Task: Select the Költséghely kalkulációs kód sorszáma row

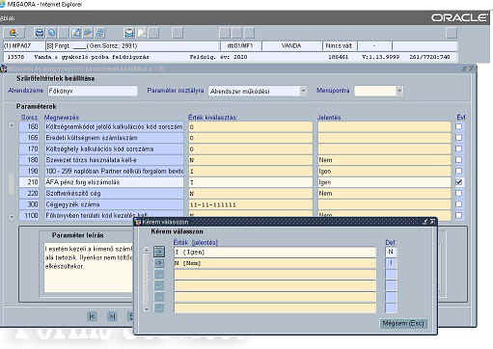Action: pos(114,149)
